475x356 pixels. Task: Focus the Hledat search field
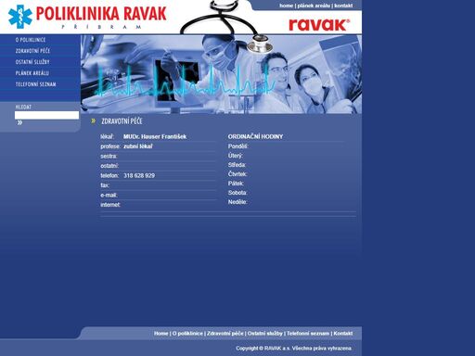[x=46, y=115]
